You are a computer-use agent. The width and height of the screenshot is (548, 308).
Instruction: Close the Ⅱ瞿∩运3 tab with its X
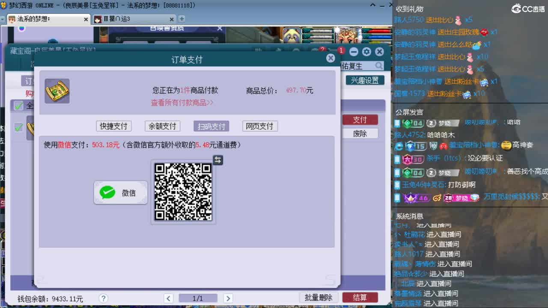[172, 19]
